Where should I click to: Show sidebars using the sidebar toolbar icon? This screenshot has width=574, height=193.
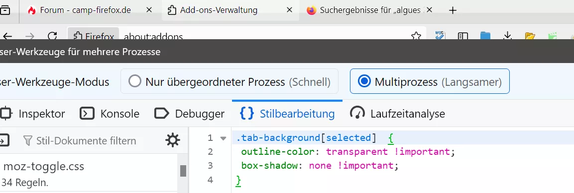coord(463,36)
